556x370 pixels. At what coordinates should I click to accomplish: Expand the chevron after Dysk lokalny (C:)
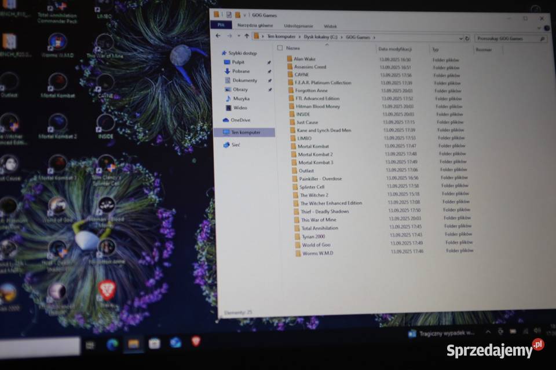click(342, 37)
